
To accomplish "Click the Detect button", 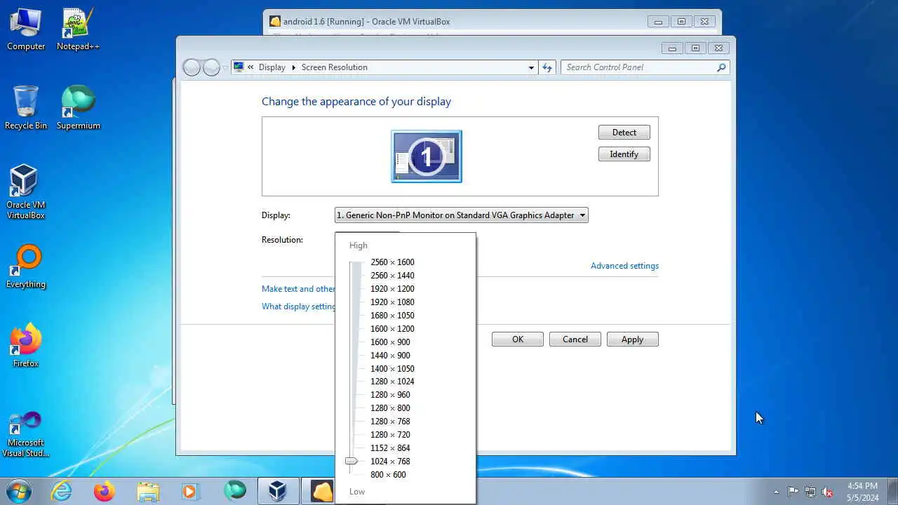I will click(624, 133).
